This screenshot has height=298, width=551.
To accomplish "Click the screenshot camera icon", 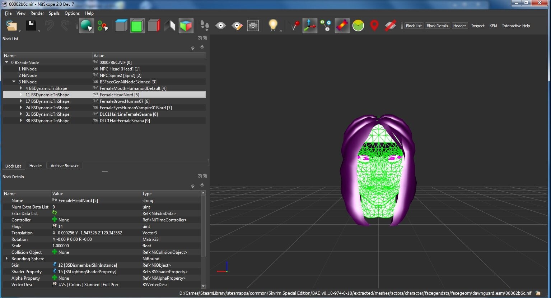I will [253, 26].
